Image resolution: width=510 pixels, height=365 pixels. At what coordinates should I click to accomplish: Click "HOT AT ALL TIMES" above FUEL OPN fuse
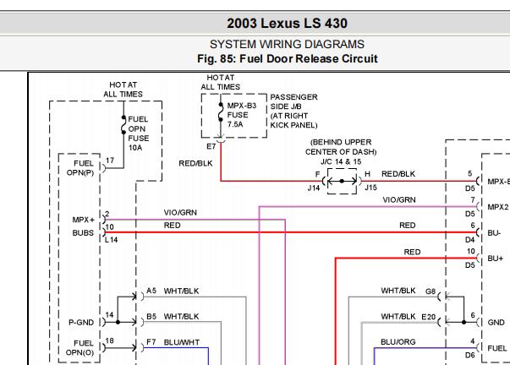123,90
